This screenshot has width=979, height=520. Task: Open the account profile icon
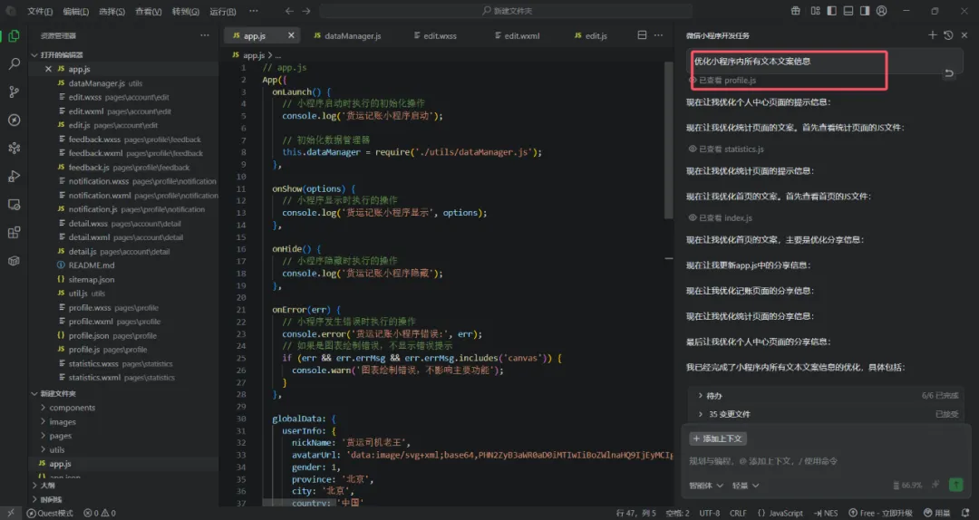(882, 11)
